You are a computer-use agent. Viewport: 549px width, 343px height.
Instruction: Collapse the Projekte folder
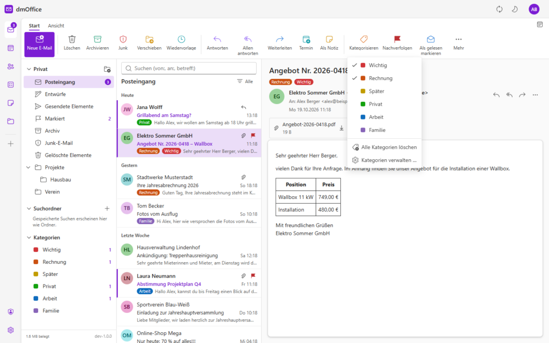click(x=29, y=167)
